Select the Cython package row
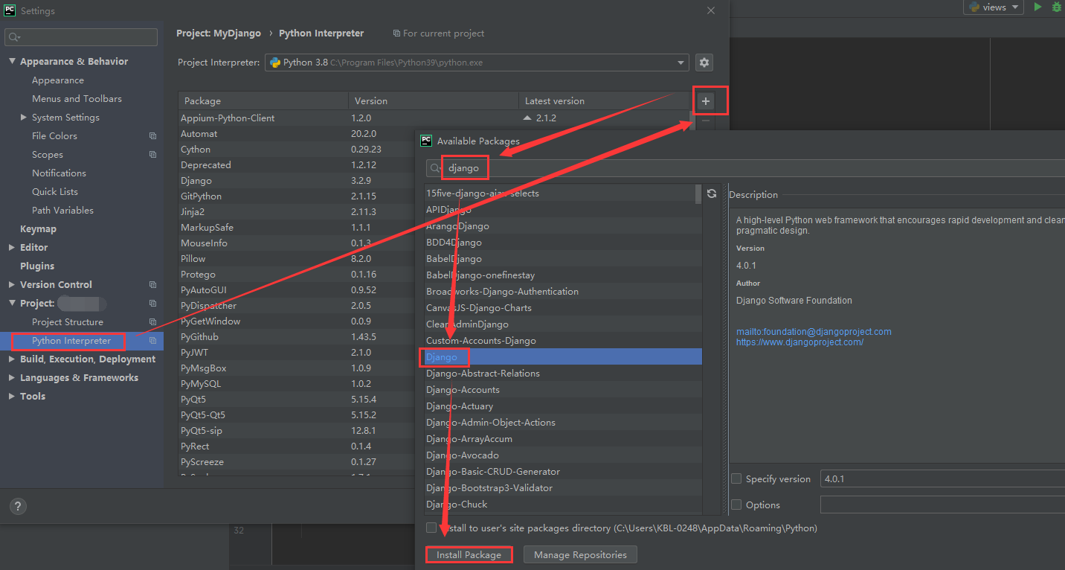The width and height of the screenshot is (1065, 570). [x=196, y=150]
